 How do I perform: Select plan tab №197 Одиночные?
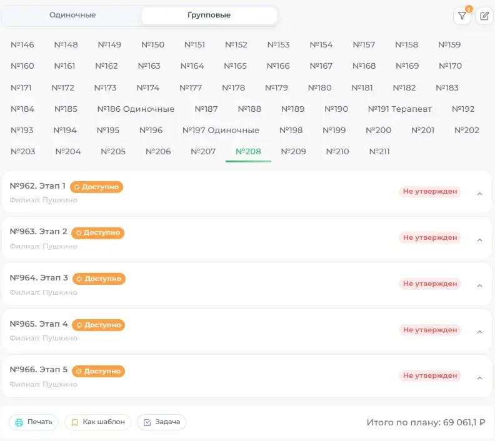pyautogui.click(x=221, y=130)
